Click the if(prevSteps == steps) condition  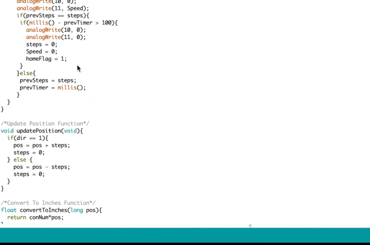point(46,15)
